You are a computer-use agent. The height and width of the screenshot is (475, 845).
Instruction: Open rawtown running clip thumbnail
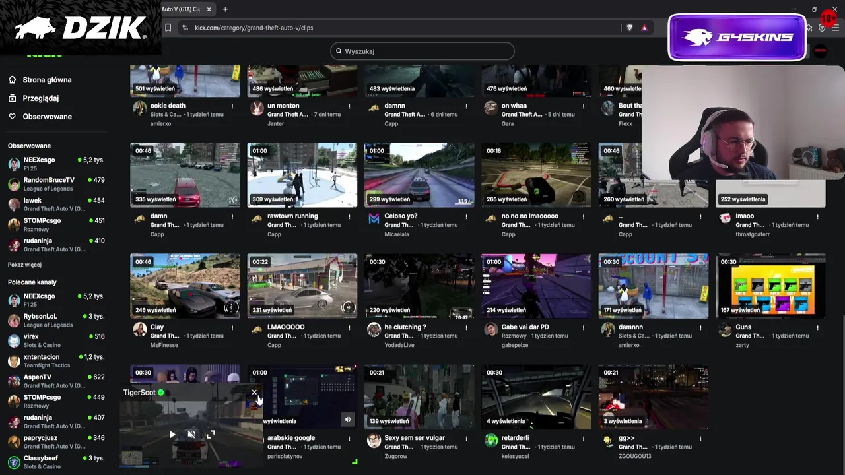click(302, 175)
